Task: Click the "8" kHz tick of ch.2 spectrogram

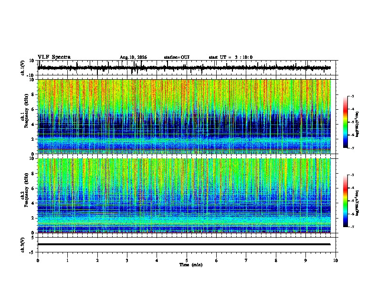Action: coord(33,174)
